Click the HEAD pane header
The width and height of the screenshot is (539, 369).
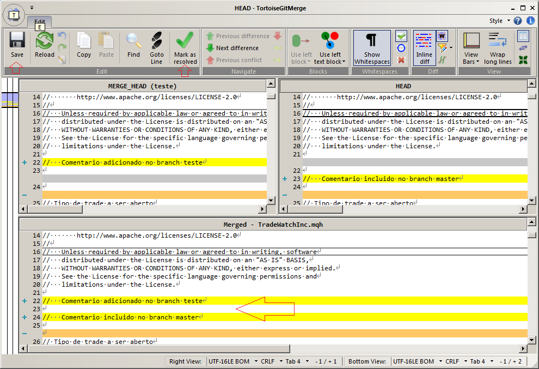(x=403, y=86)
